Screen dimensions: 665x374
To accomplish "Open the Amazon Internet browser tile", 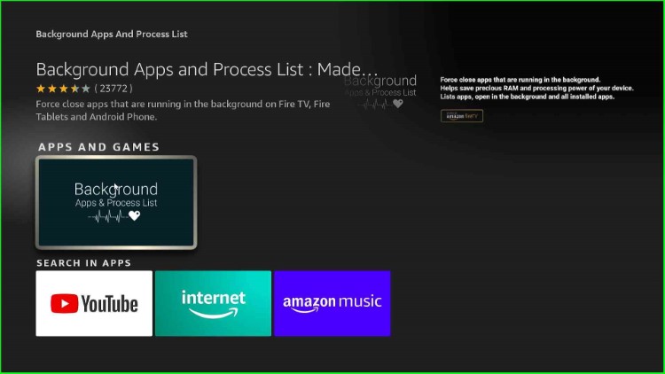I will coord(214,303).
